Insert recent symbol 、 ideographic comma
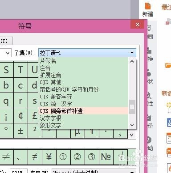This screenshot has height=173, width=171. click(x=20, y=157)
